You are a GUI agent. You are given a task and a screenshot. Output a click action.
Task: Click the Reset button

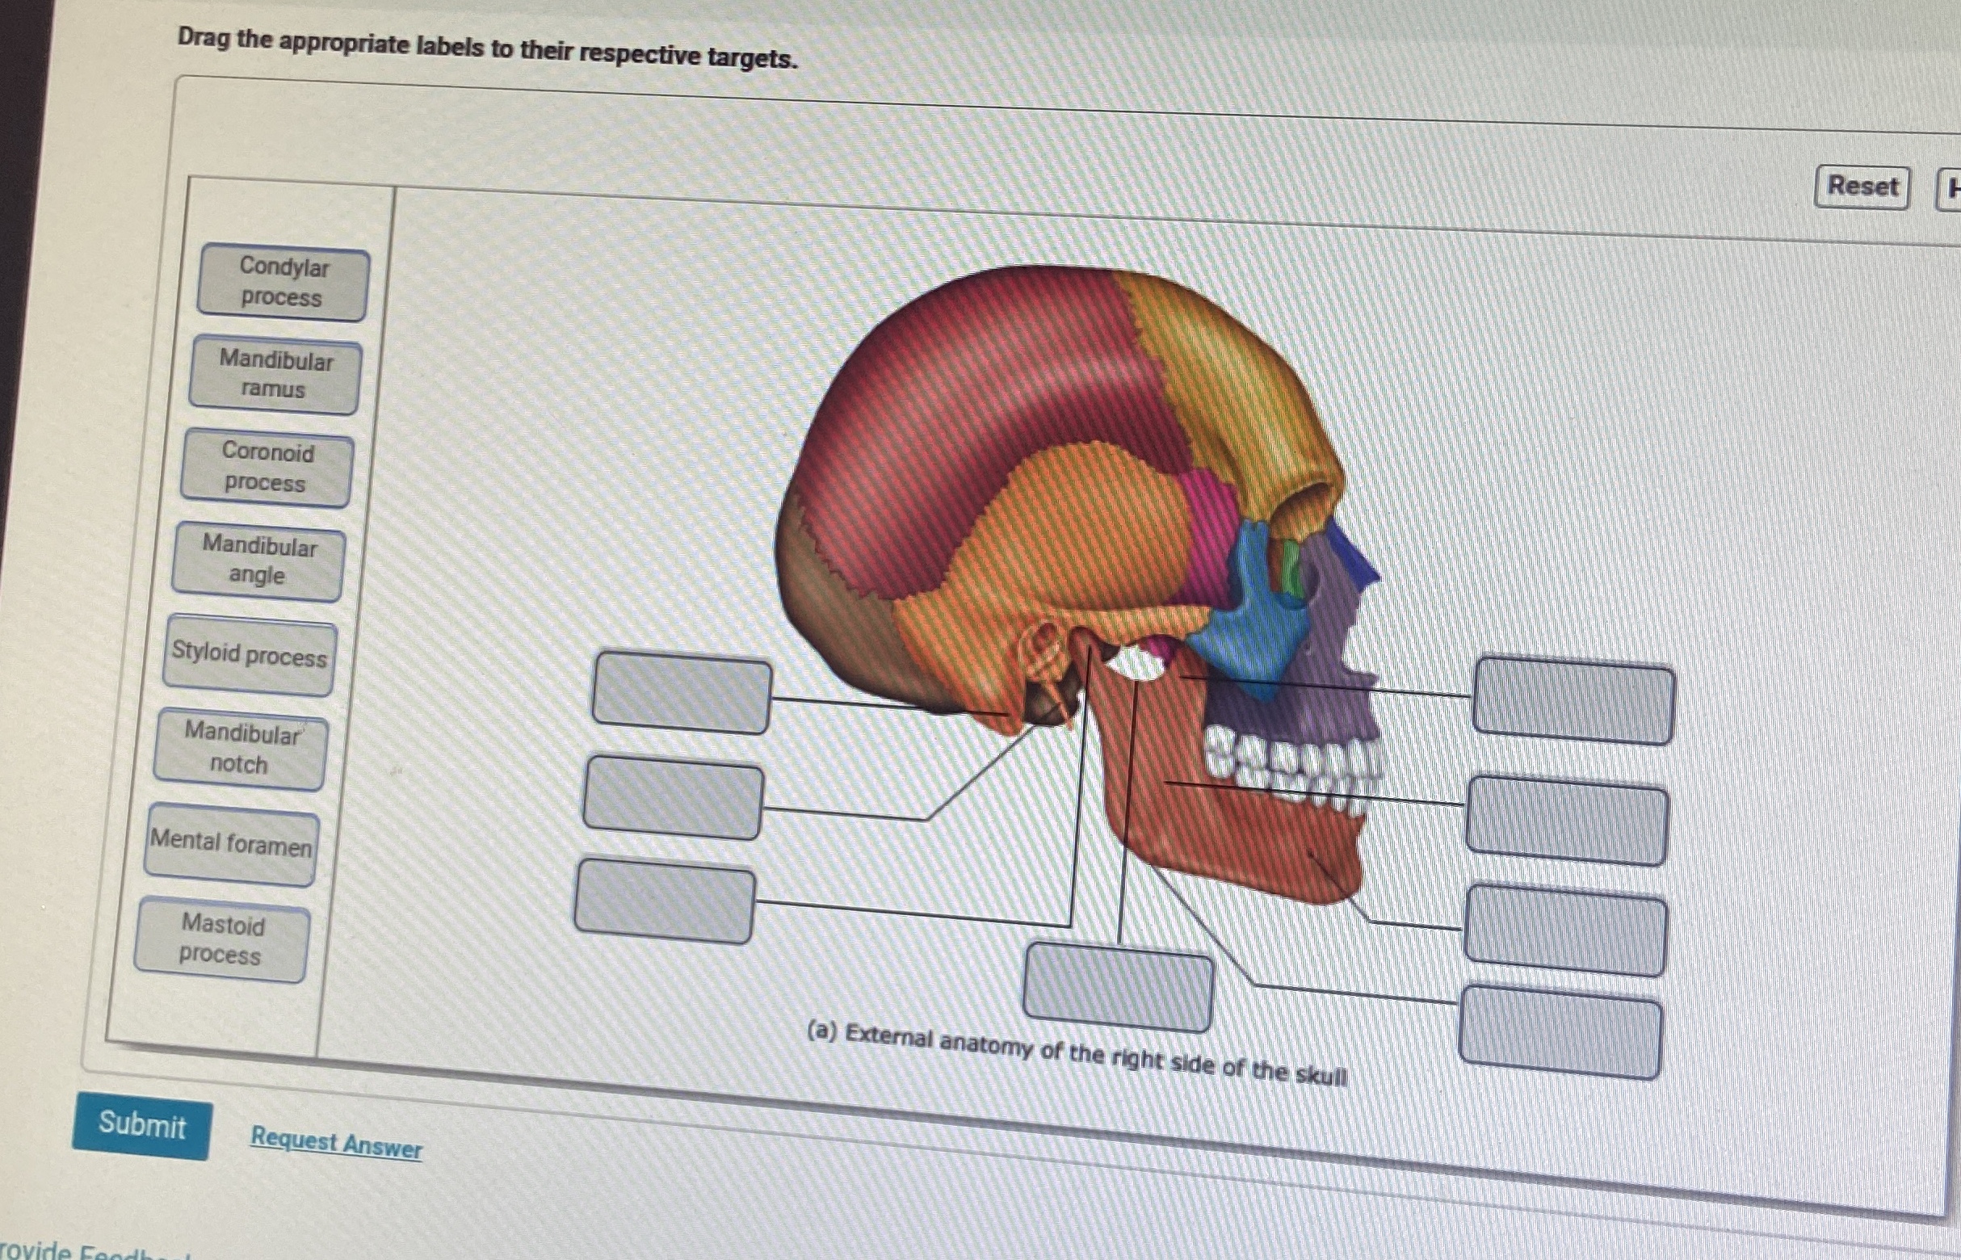coord(1861,187)
